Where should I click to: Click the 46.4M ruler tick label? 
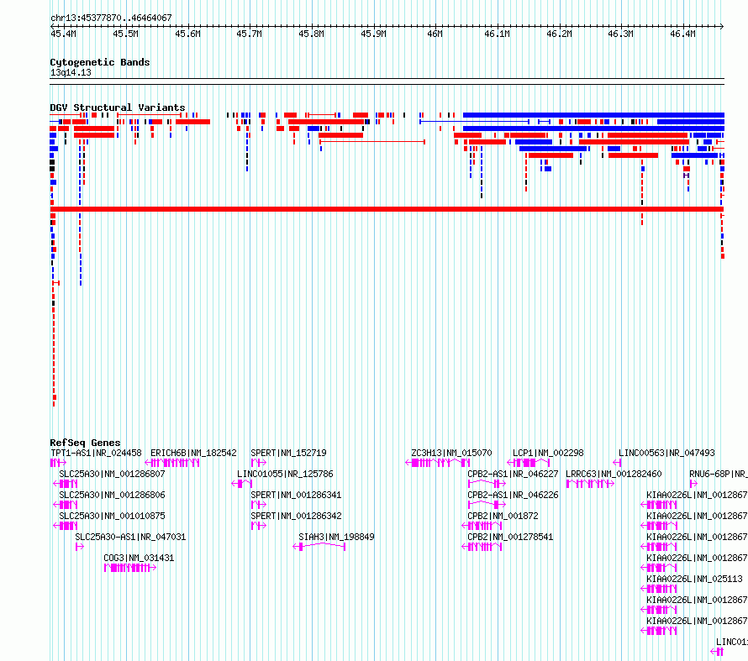click(682, 34)
